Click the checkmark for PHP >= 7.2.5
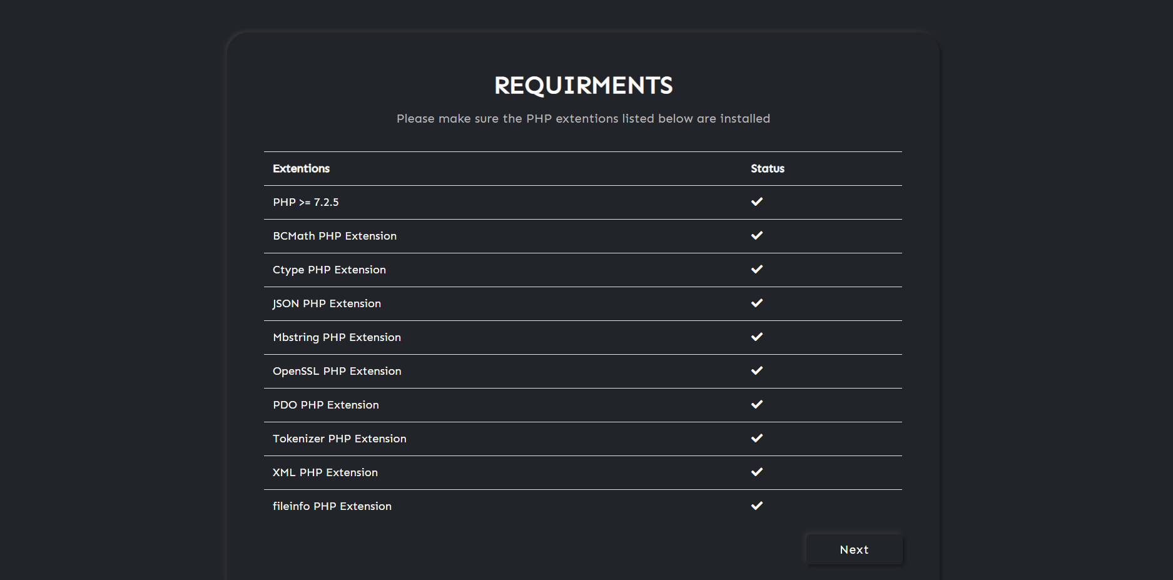Image resolution: width=1173 pixels, height=580 pixels. (x=756, y=201)
